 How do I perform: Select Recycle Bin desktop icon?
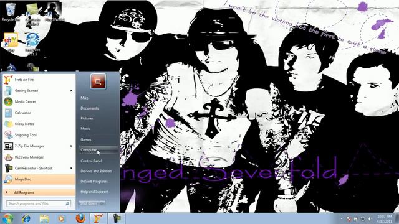(x=11, y=12)
